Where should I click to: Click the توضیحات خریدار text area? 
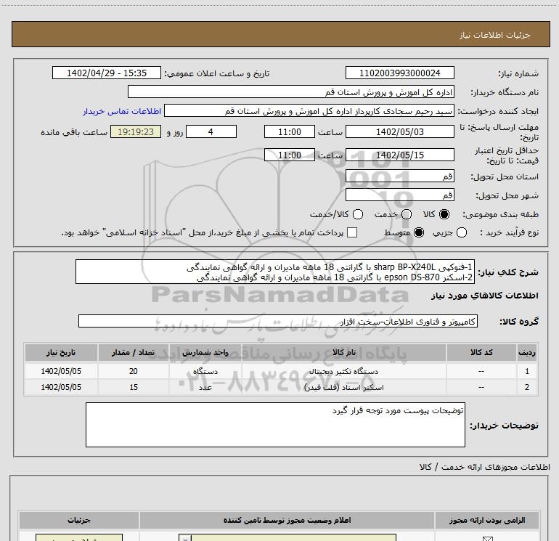(275, 425)
